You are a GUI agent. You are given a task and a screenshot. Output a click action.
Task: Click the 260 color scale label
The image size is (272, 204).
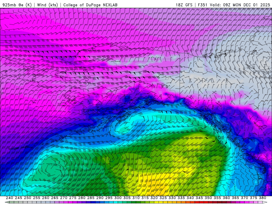46,198
